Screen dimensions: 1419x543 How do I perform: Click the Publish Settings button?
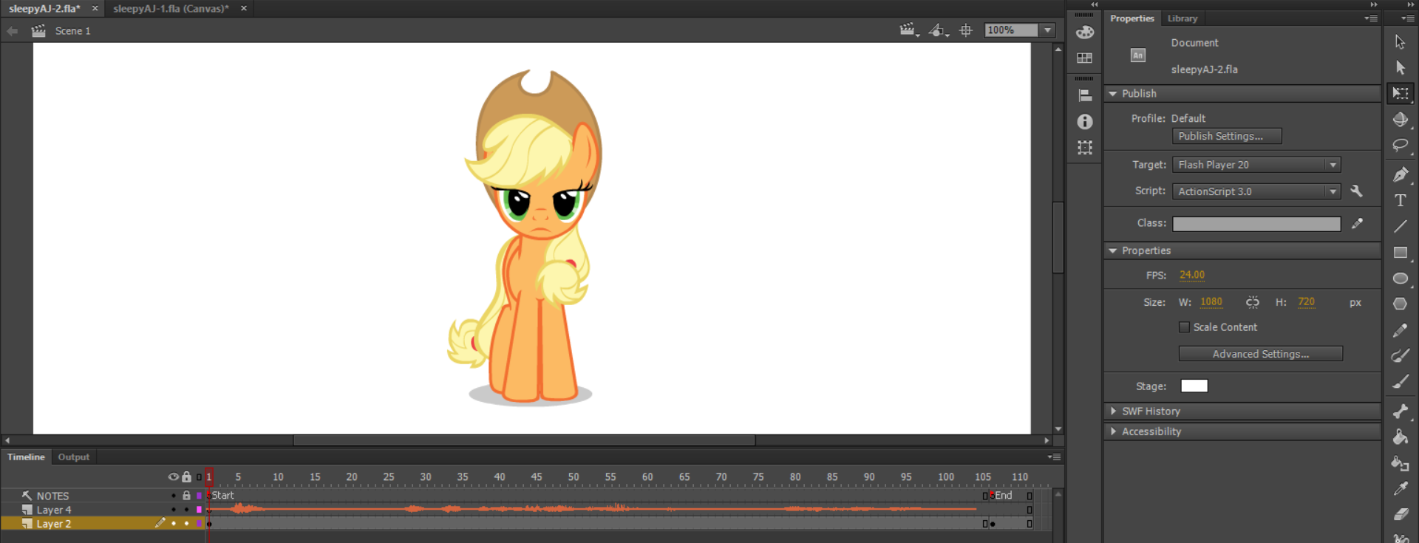coord(1226,137)
